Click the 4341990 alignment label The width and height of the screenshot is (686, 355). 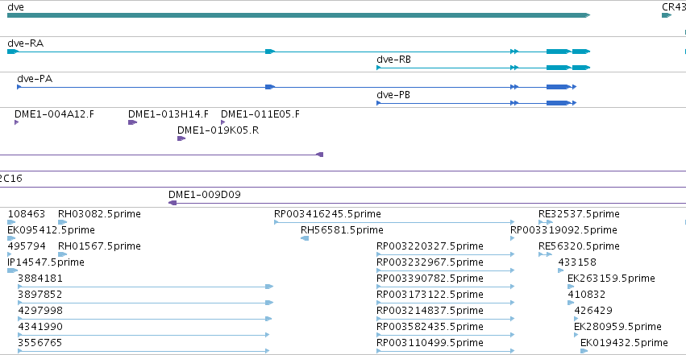40,327
